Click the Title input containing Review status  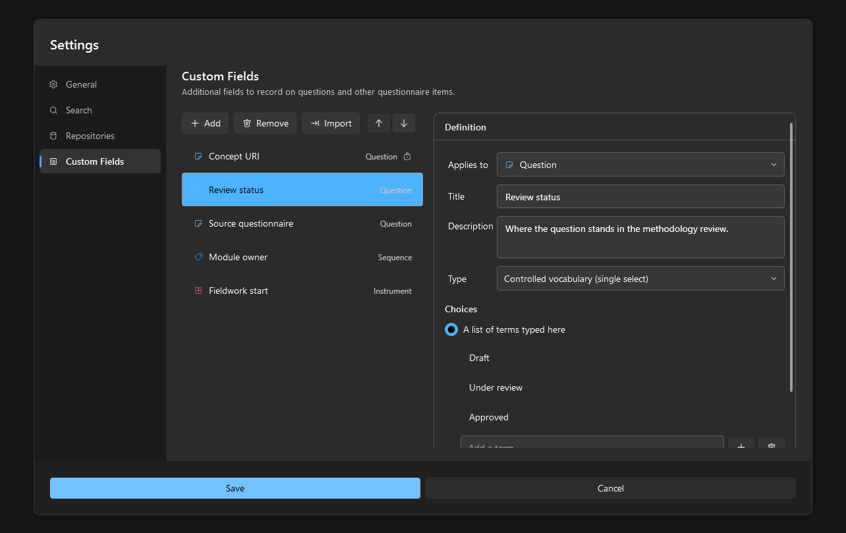pyautogui.click(x=640, y=196)
